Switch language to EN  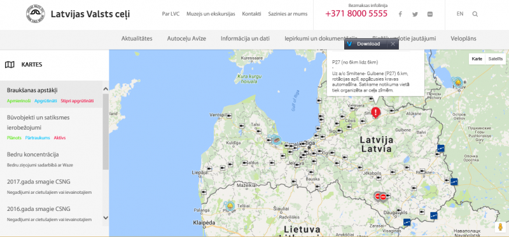pyautogui.click(x=460, y=14)
